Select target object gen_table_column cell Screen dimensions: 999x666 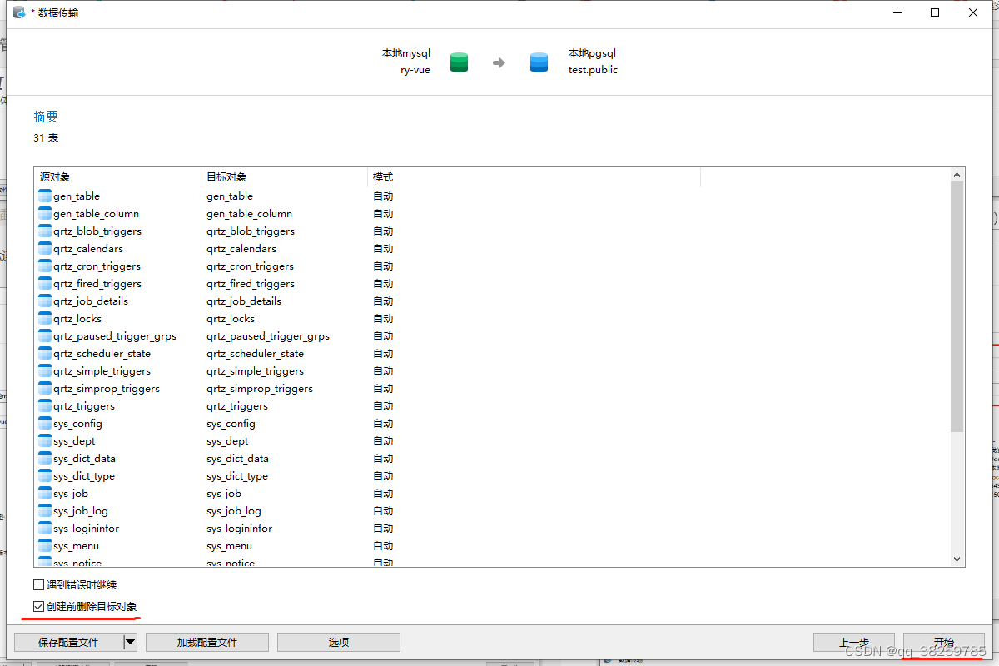coord(249,214)
